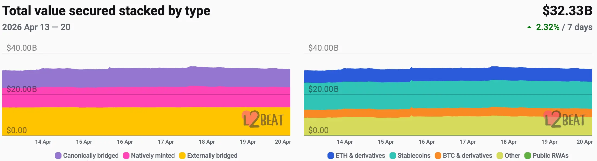Click the lime Other legend swatch
This screenshot has width=597, height=161.
499,156
